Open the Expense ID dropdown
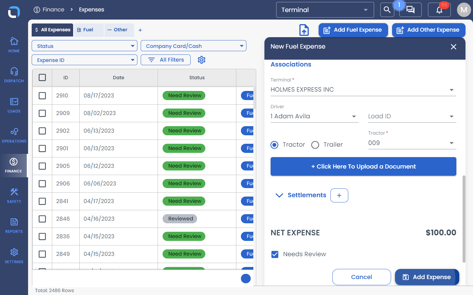The width and height of the screenshot is (473, 295). pyautogui.click(x=85, y=60)
